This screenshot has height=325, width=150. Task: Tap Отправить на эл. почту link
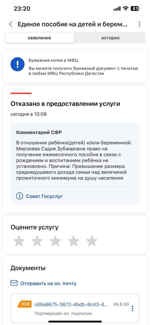coord(48,283)
